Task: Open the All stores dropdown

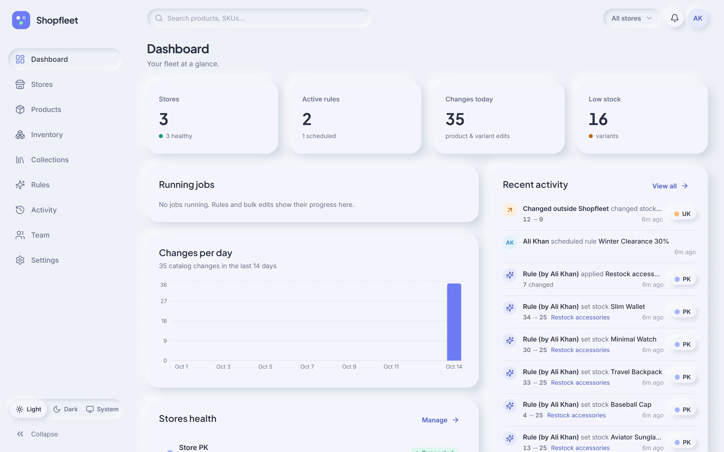Action: [631, 18]
